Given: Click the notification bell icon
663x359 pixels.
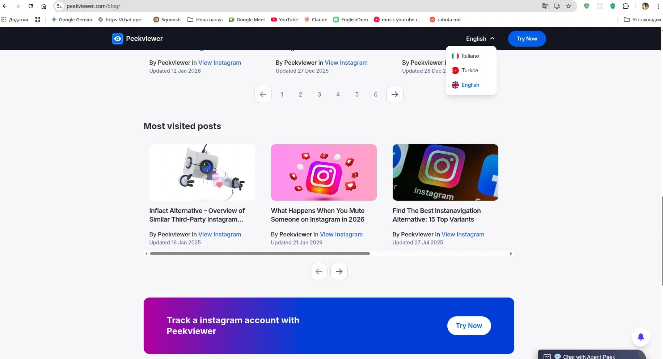Looking at the screenshot, I should click(641, 337).
